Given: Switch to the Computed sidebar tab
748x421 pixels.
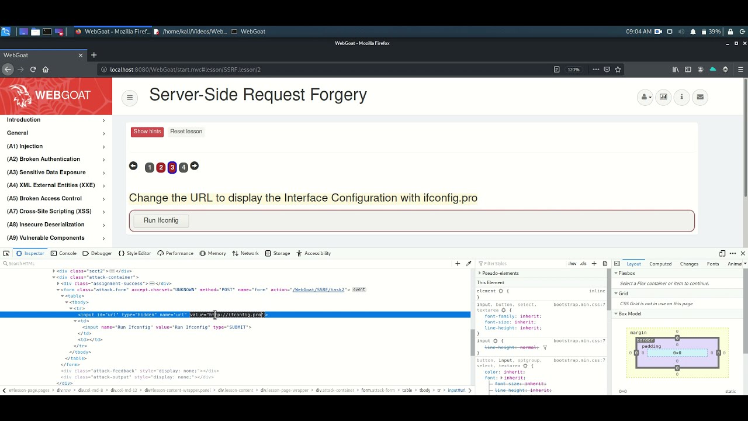Looking at the screenshot, I should pos(660,264).
